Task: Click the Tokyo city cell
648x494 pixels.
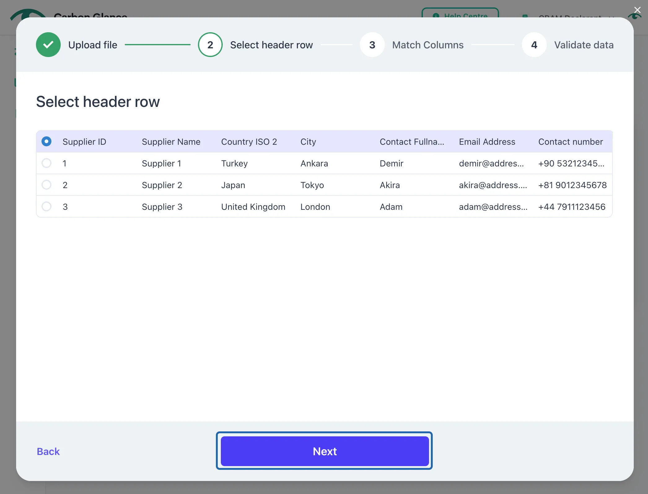Action: [312, 185]
